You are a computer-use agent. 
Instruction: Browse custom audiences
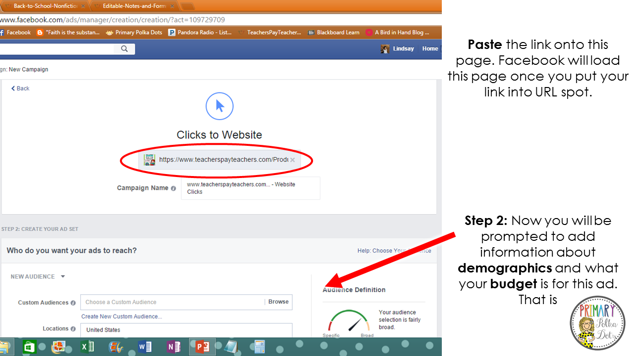[278, 302]
